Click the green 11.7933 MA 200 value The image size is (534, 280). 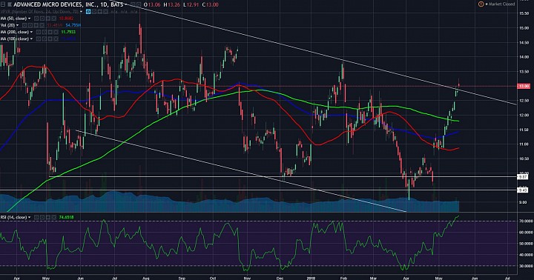[x=68, y=32]
